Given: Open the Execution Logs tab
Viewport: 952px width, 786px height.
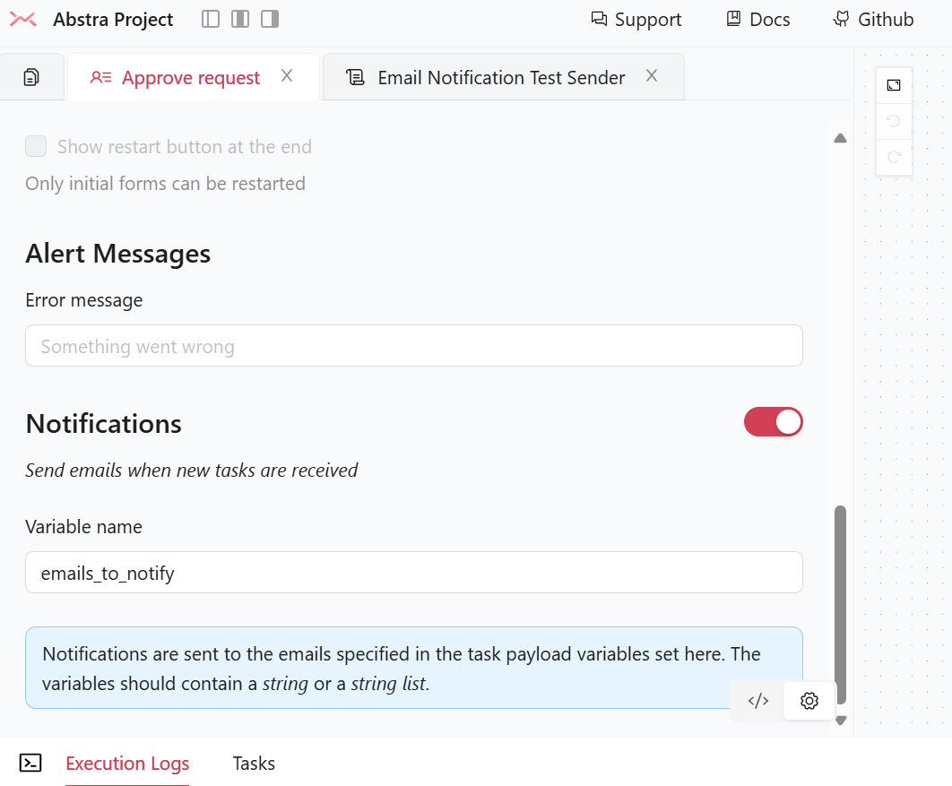Looking at the screenshot, I should tap(127, 764).
